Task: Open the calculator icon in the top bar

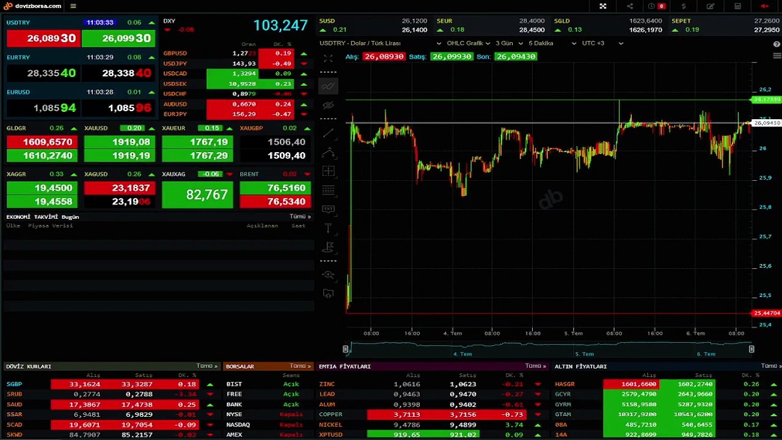Action: [738, 6]
